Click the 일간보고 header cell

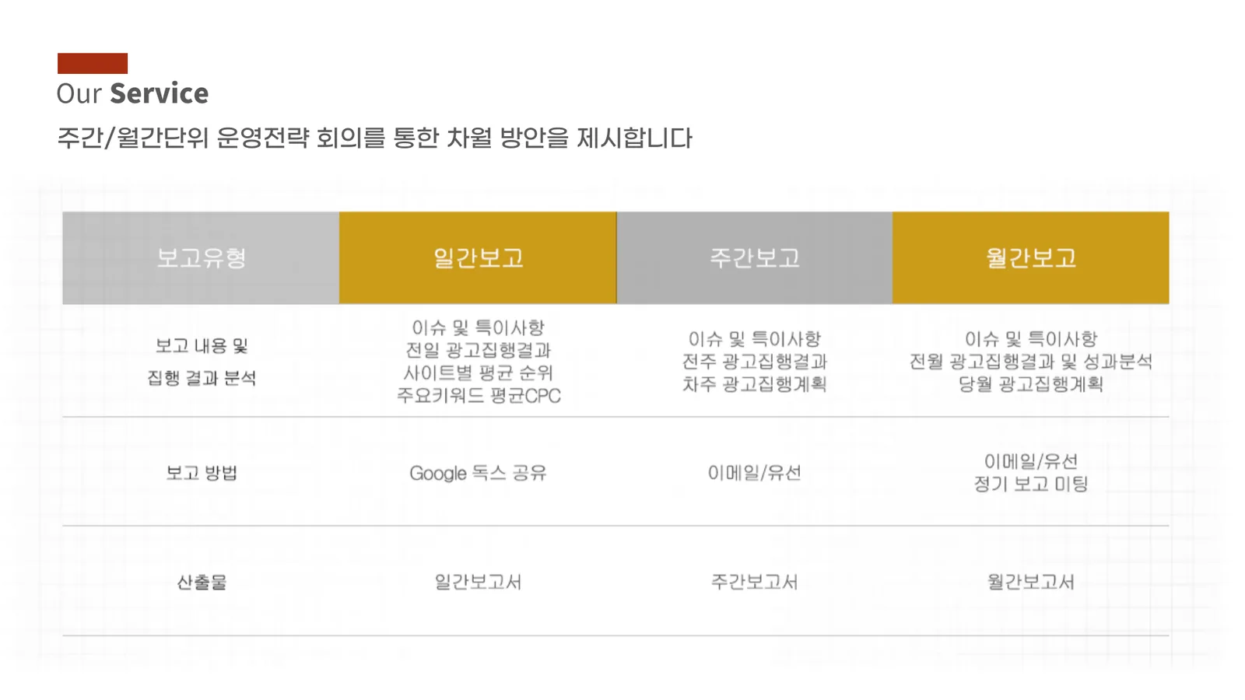478,257
